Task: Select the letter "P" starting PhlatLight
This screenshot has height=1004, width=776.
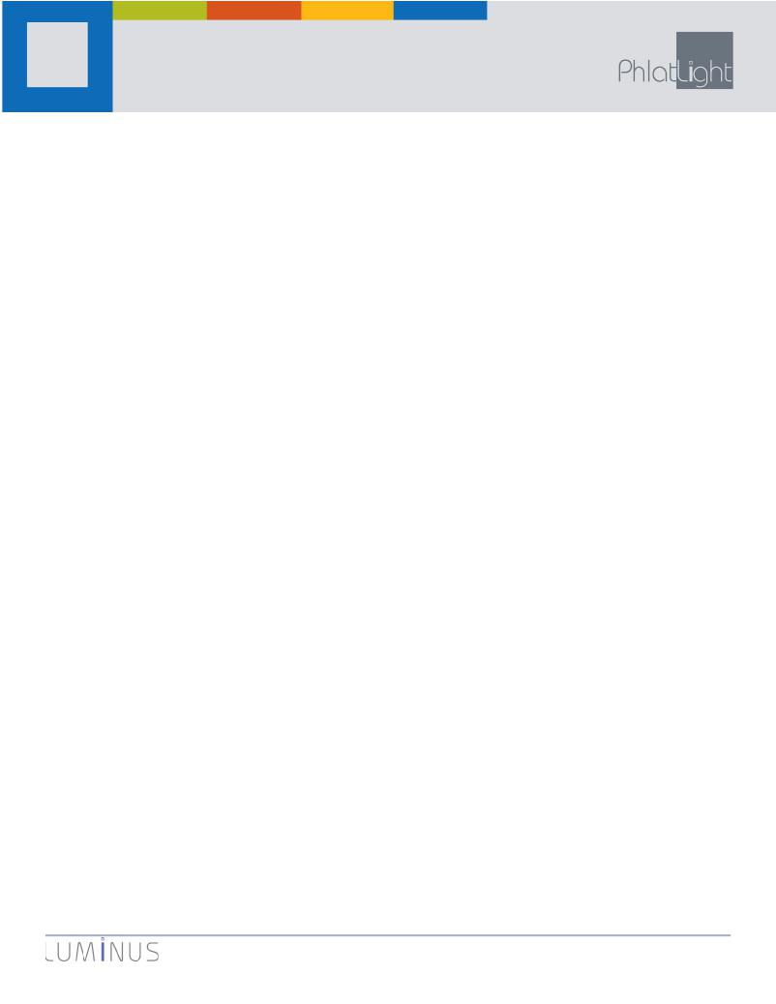Action: [625, 72]
